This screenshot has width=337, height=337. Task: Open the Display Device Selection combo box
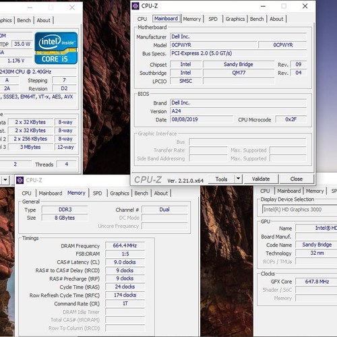tap(299, 210)
